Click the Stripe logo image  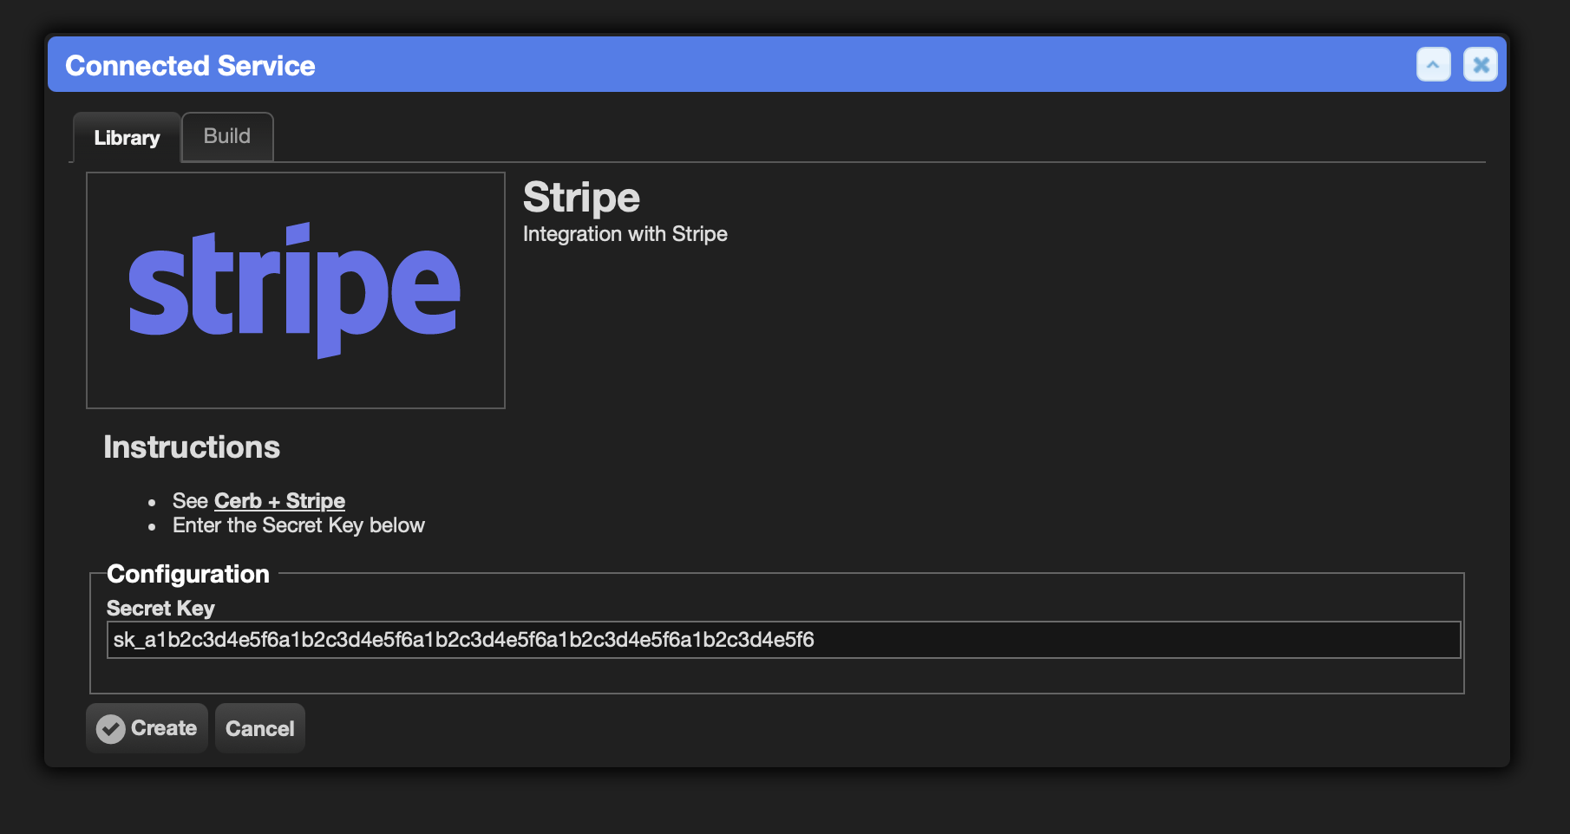[296, 290]
